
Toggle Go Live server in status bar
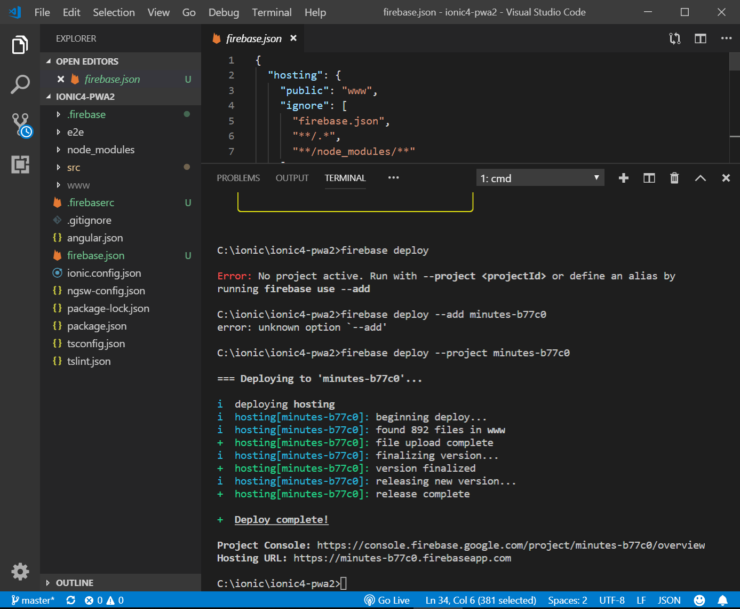point(387,600)
